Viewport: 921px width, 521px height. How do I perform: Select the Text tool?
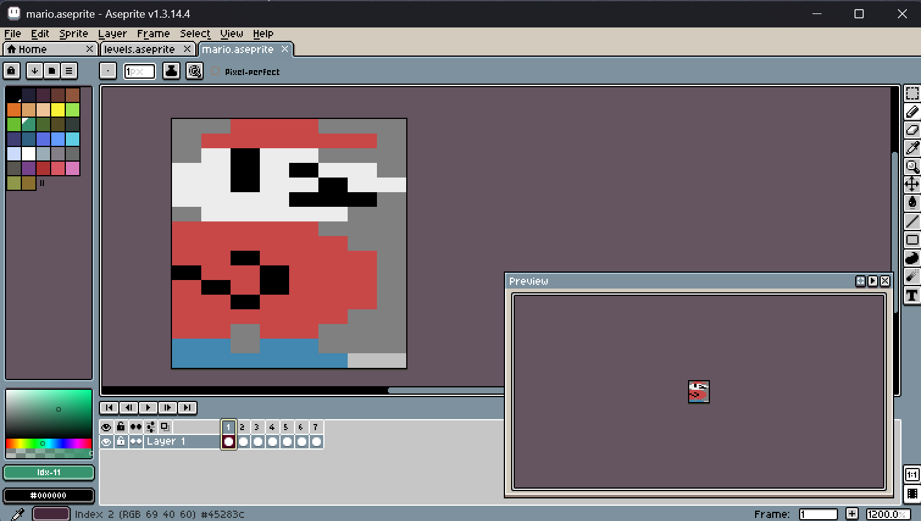click(912, 295)
